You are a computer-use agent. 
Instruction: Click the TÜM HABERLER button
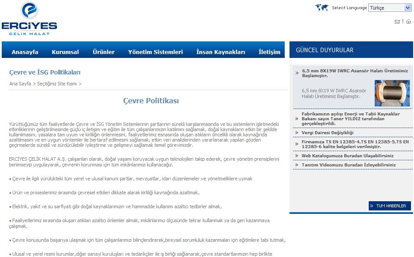click(390, 206)
